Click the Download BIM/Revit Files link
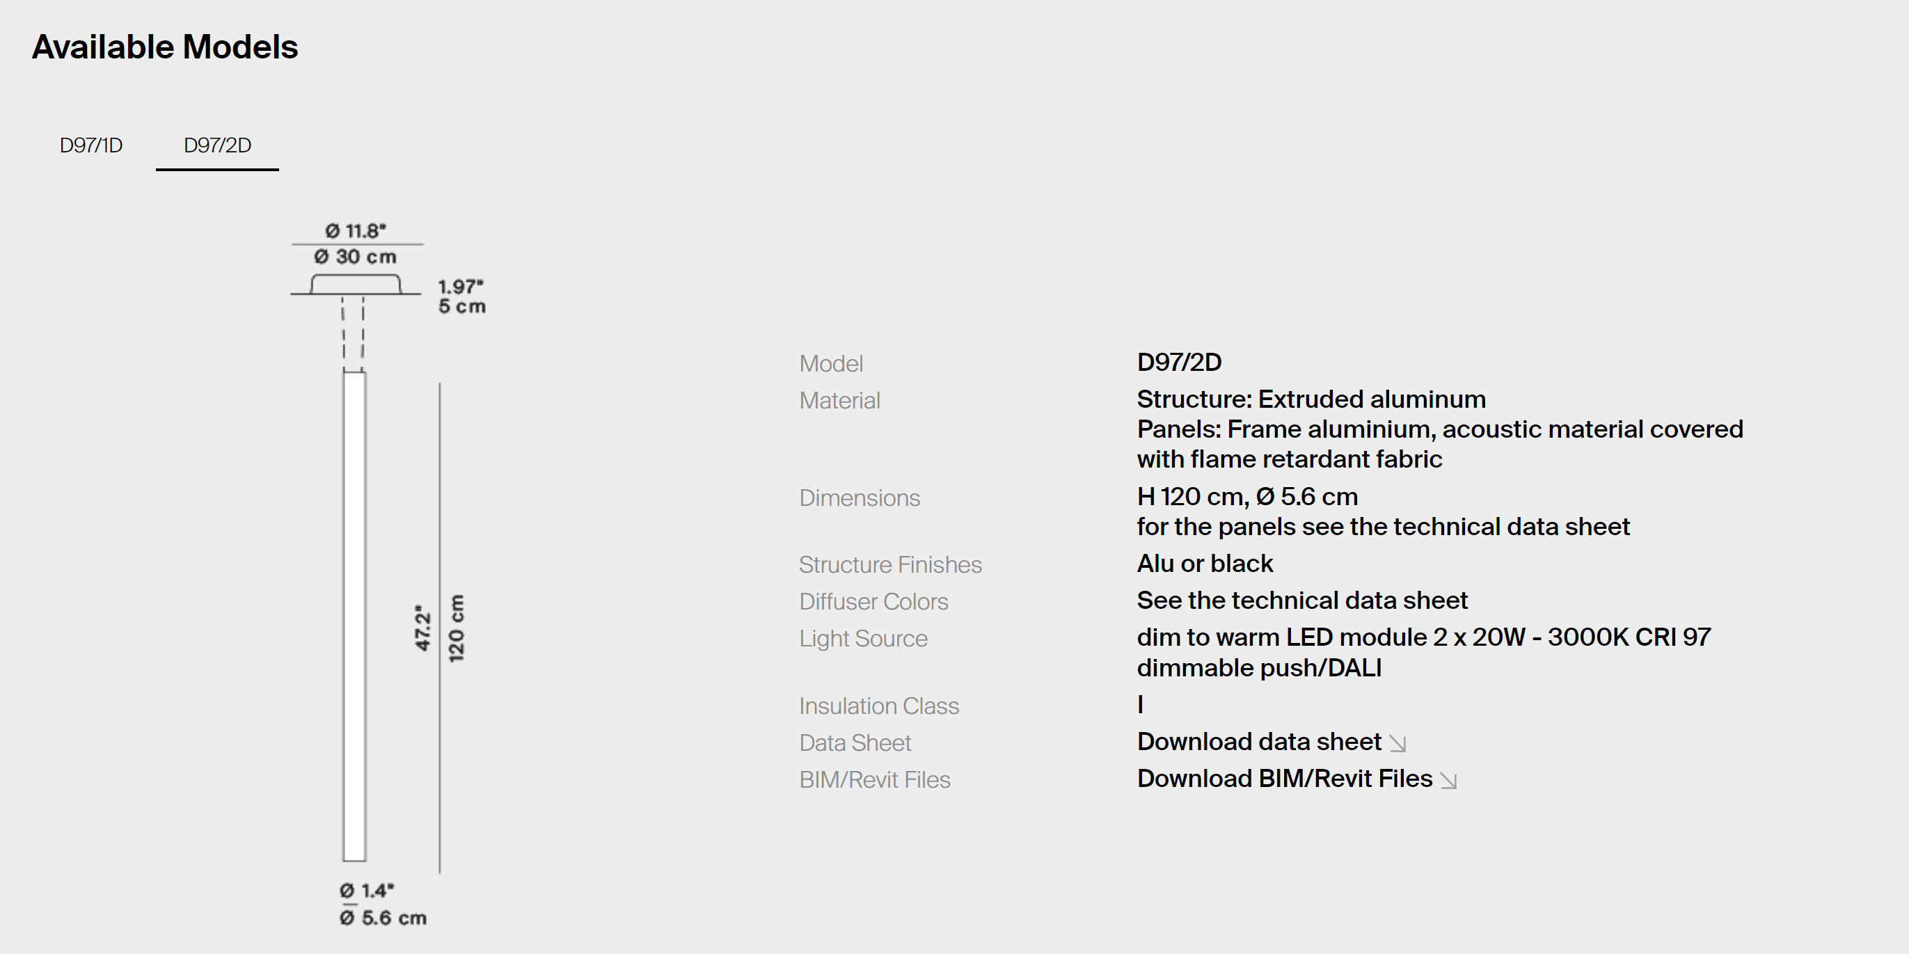Viewport: 1909px width, 954px height. click(1284, 779)
